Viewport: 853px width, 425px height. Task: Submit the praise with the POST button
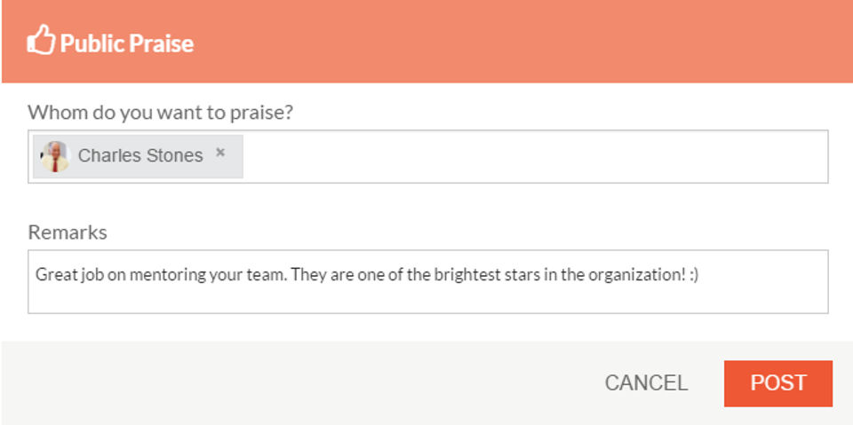click(777, 383)
